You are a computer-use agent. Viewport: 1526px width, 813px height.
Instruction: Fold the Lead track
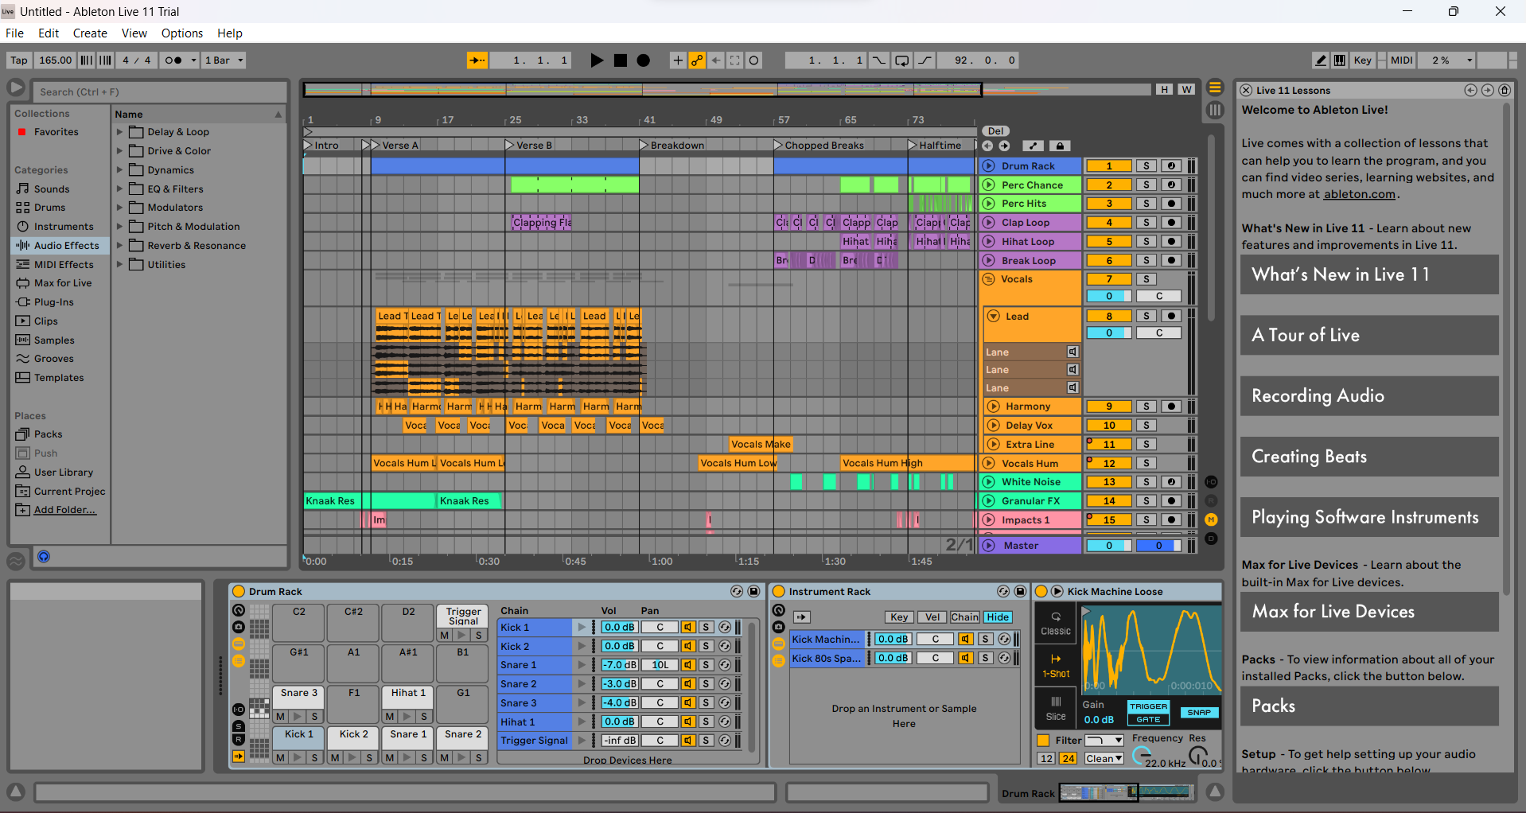point(994,317)
